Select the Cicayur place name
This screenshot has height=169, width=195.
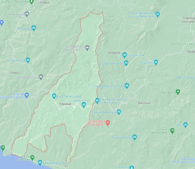(x=44, y=2)
